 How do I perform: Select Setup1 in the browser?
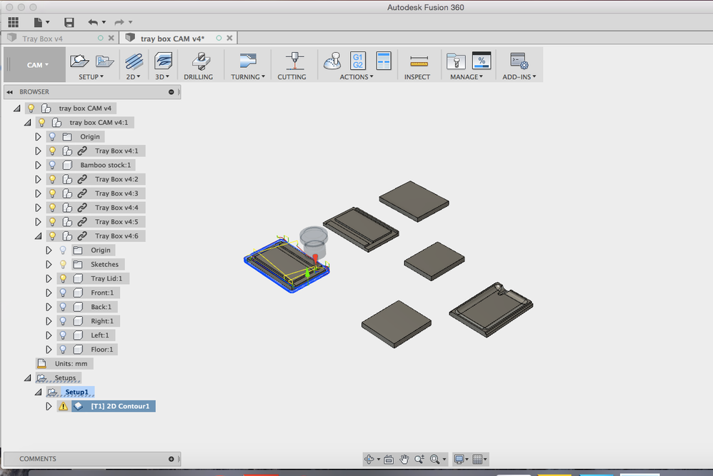coord(76,392)
